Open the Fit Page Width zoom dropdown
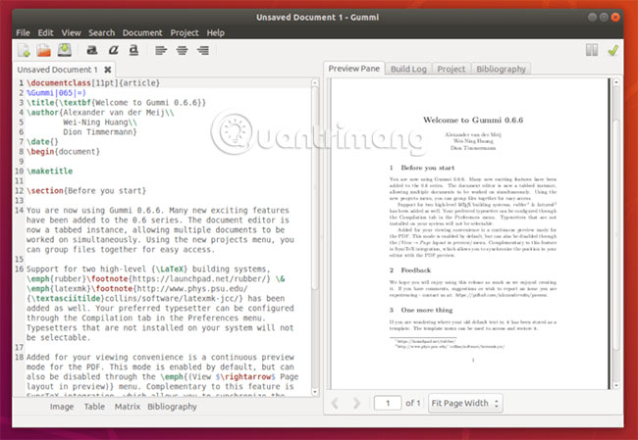Viewport: 638px width, 440px height. (x=465, y=403)
